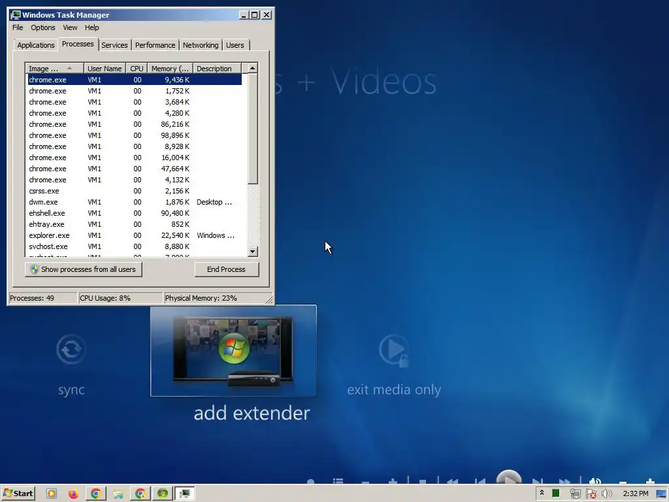Open the Help menu

click(91, 27)
